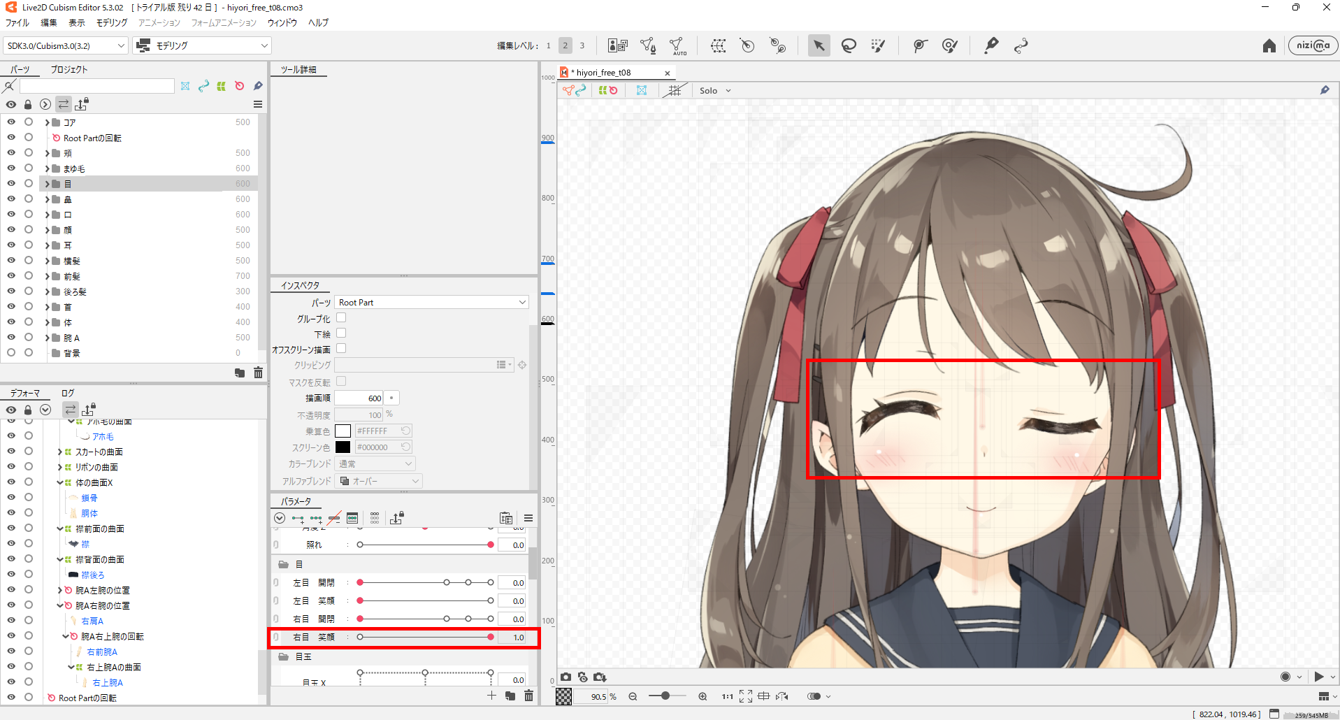
Task: Open the モデリング menu
Action: 112,22
